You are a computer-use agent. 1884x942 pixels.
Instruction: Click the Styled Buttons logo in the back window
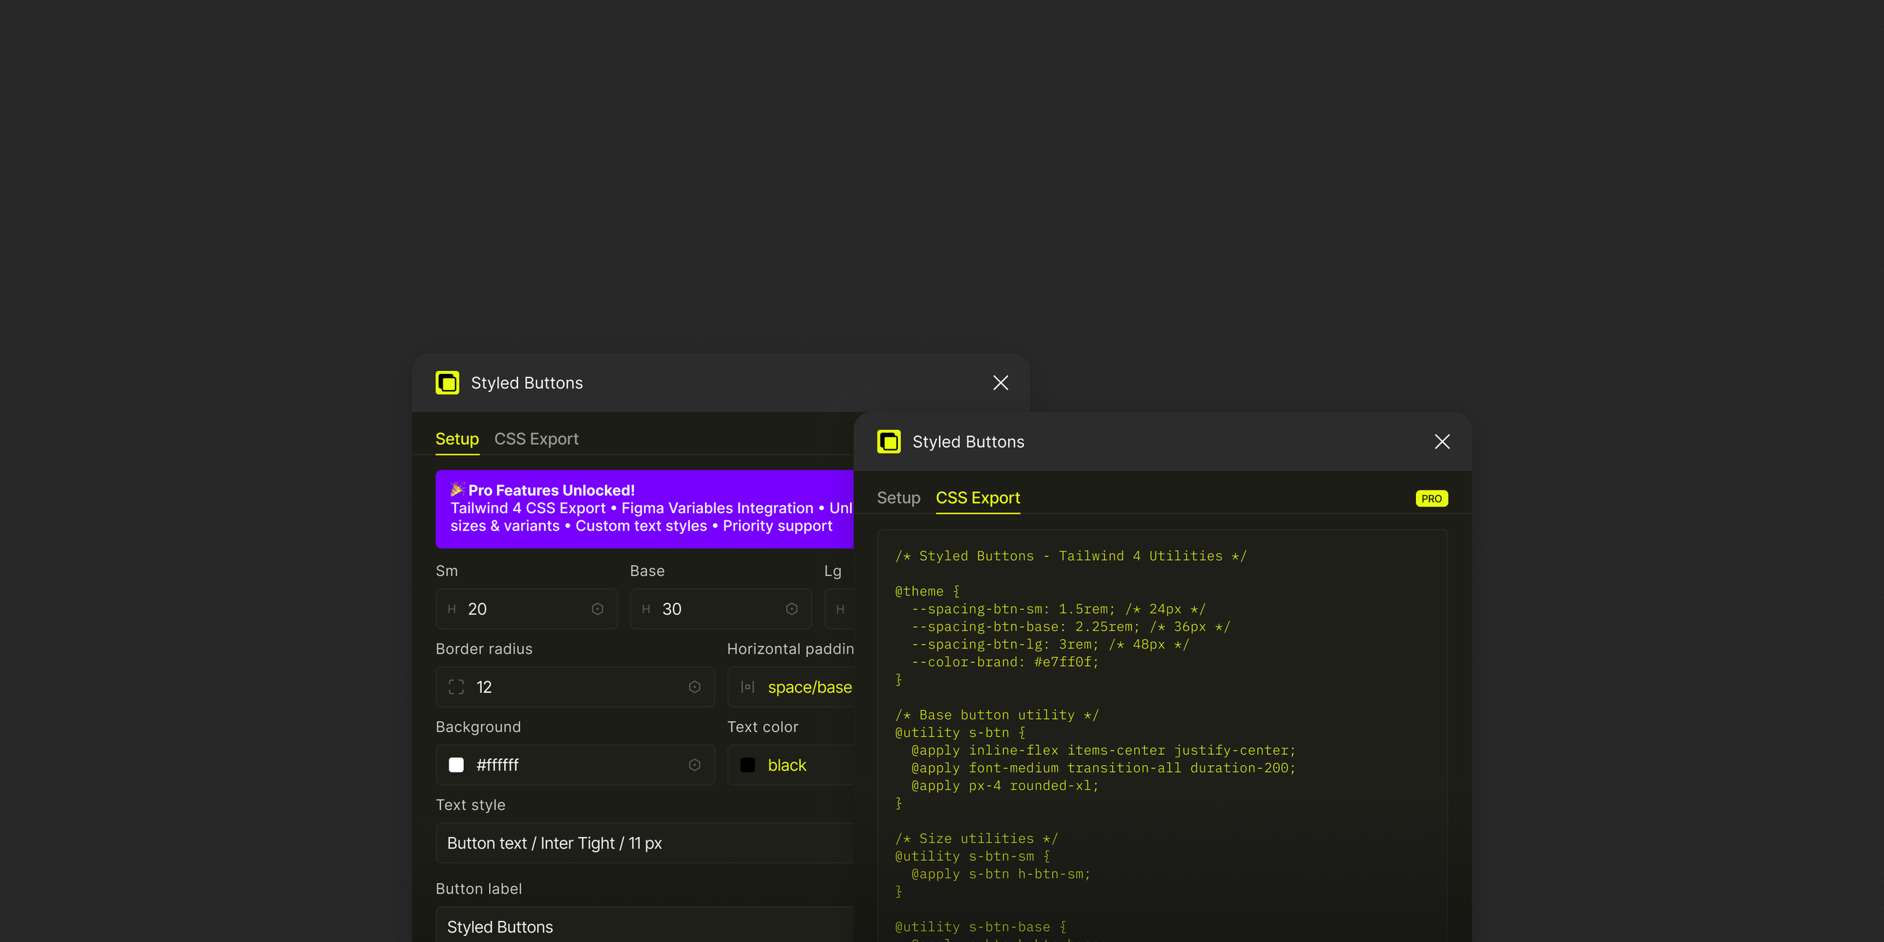448,383
